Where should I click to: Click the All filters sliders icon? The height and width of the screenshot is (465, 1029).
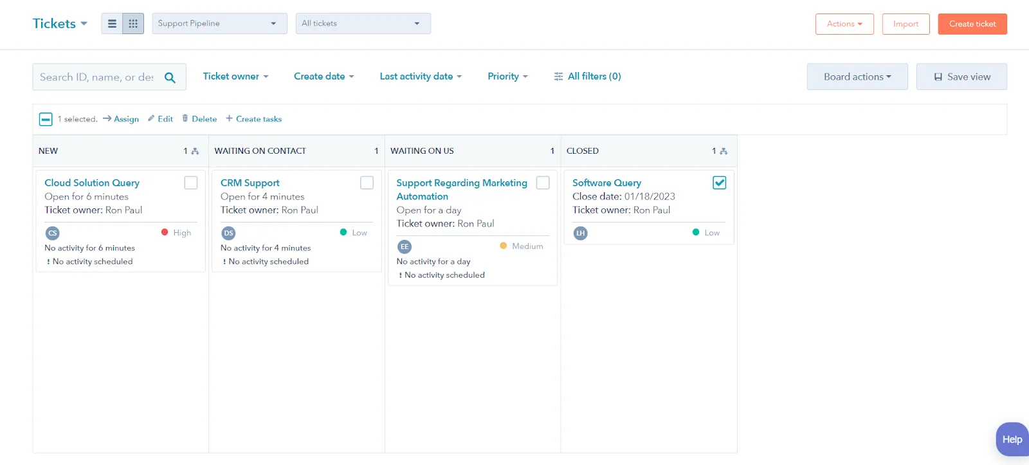pyautogui.click(x=558, y=77)
